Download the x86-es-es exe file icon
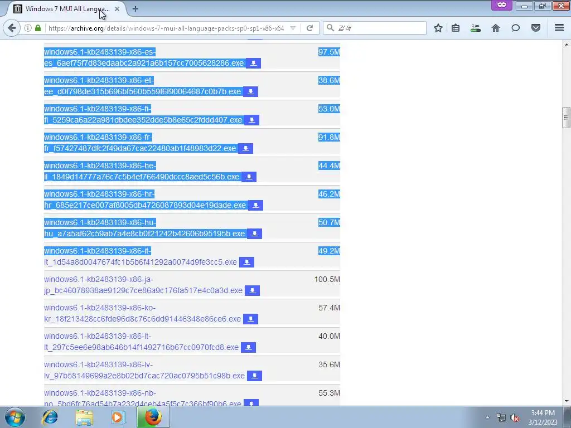The width and height of the screenshot is (571, 428). click(254, 64)
